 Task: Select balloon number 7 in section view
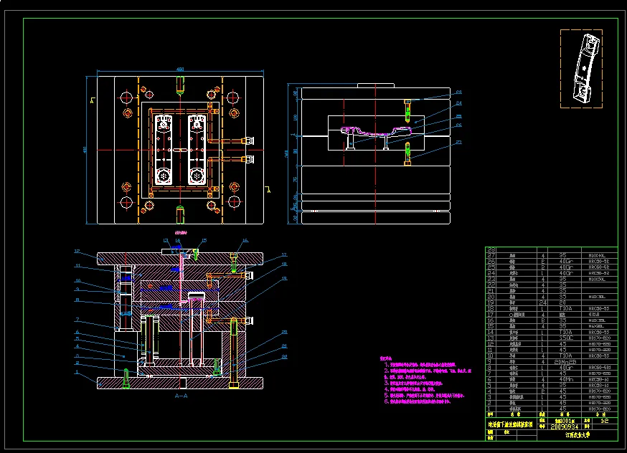coord(77,320)
